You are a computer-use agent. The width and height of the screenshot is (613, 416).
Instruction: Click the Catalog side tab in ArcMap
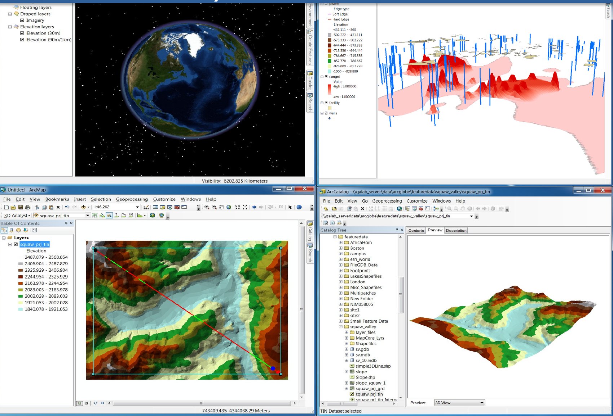coord(310,231)
